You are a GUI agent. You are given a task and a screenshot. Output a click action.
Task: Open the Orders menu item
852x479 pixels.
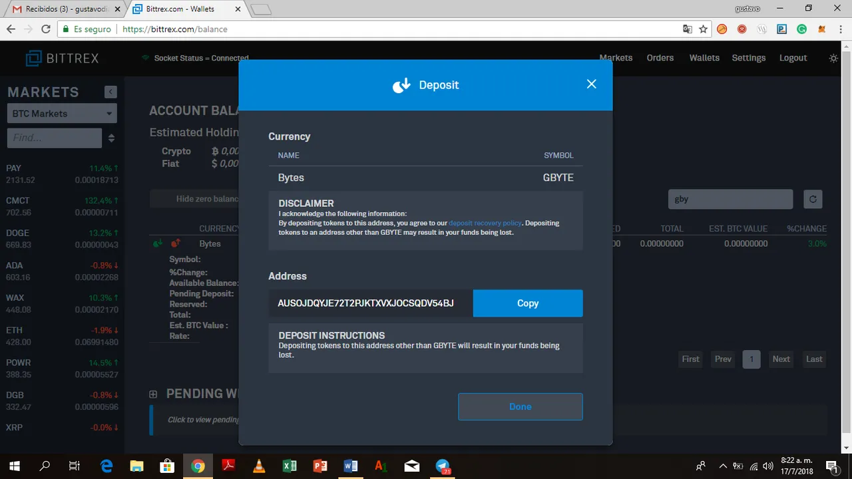point(660,58)
